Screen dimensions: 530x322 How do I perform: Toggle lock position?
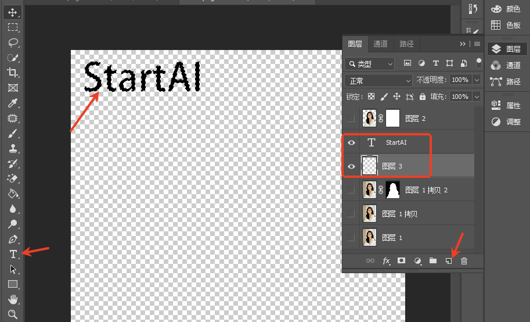tap(396, 96)
